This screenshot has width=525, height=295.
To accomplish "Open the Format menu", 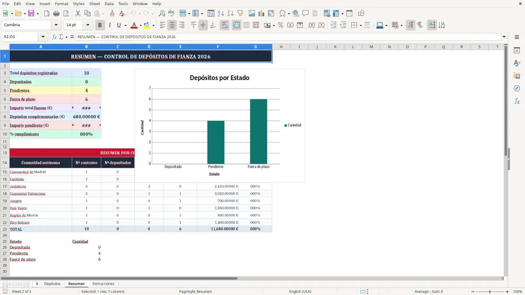I will [61, 3].
